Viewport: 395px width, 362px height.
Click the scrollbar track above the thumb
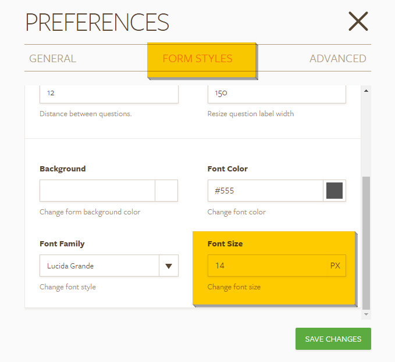[x=366, y=134]
